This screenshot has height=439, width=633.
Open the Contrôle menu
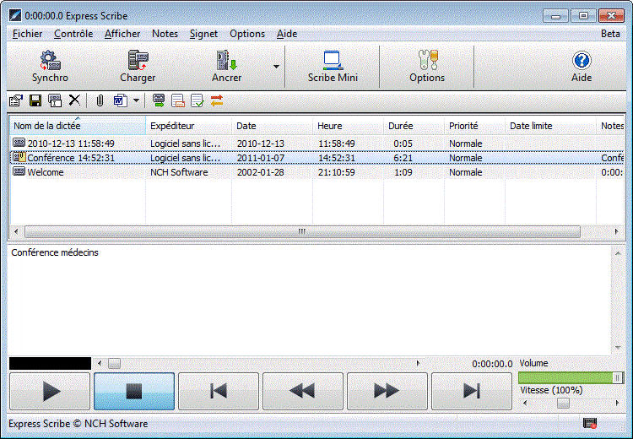[73, 34]
